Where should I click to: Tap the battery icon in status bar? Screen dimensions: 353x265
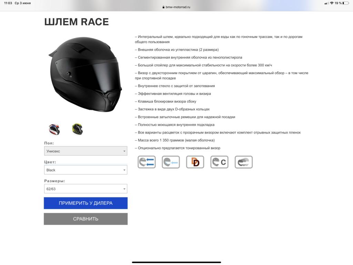pos(346,3)
